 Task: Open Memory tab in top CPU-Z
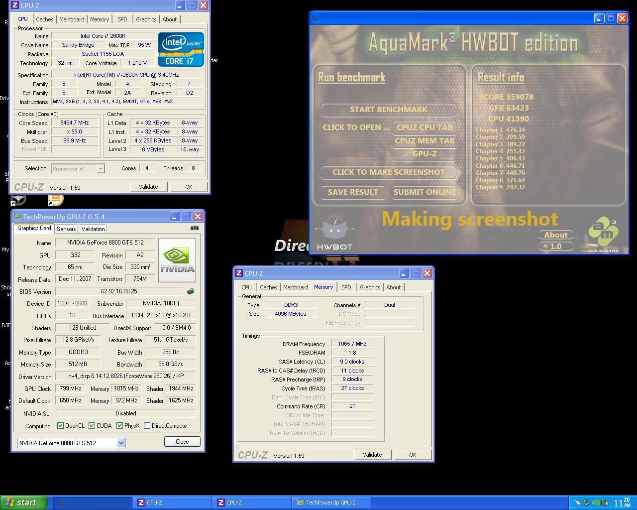pyautogui.click(x=100, y=19)
